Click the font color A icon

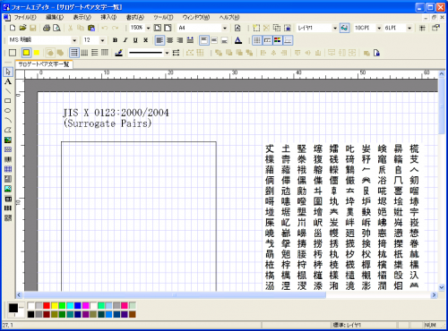[x=238, y=40]
